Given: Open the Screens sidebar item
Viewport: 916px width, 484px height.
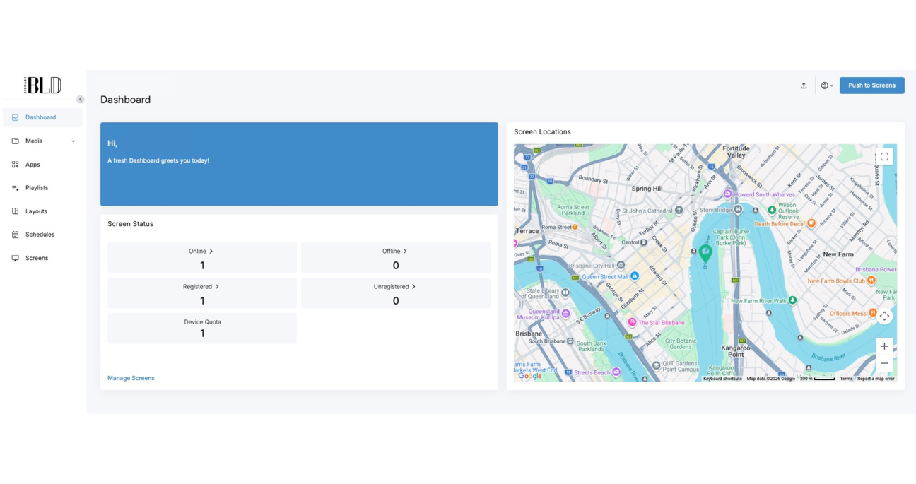Looking at the screenshot, I should (x=37, y=258).
